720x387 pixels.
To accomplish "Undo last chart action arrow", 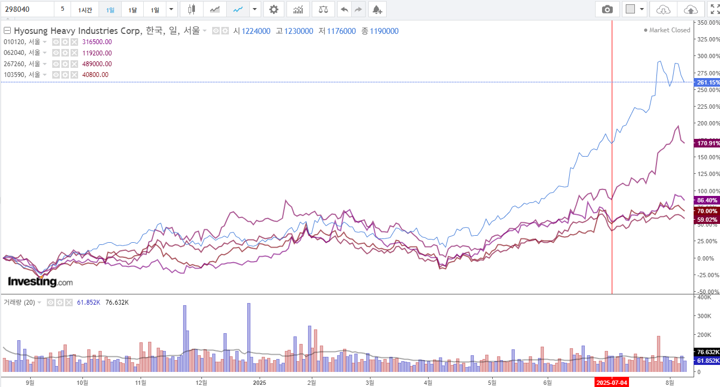I will [x=345, y=10].
